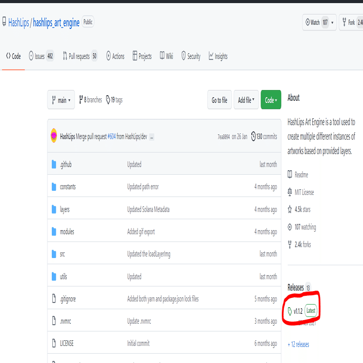363x363 pixels.
Task: Switch to the Code tab
Action: [13, 56]
